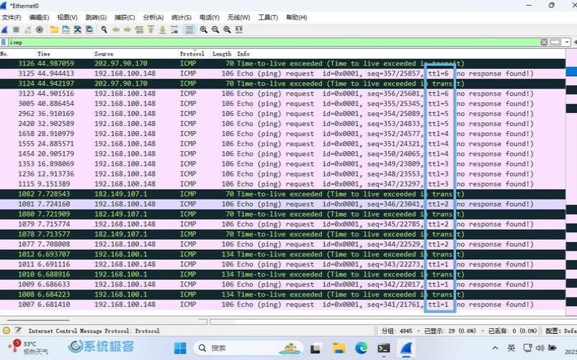Click the 已显示: 29 packet count status
This screenshot has width=577, height=360.
pos(449,331)
